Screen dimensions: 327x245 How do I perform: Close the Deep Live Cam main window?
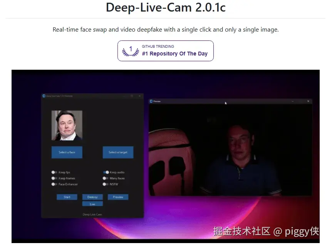pos(139,96)
